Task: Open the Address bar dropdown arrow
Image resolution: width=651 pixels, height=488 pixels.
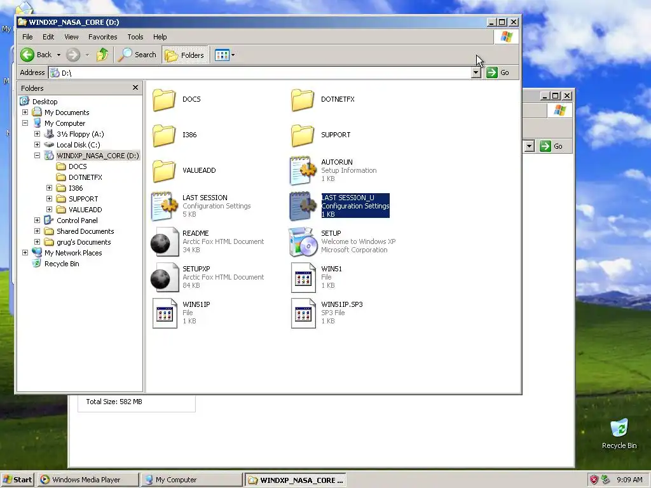Action: point(476,72)
